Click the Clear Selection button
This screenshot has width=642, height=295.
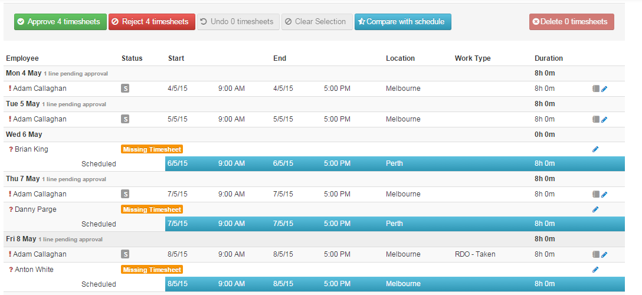click(x=317, y=22)
